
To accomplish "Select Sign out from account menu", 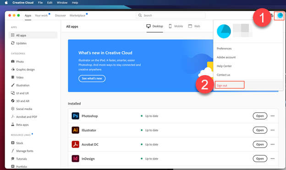I will tap(222, 85).
